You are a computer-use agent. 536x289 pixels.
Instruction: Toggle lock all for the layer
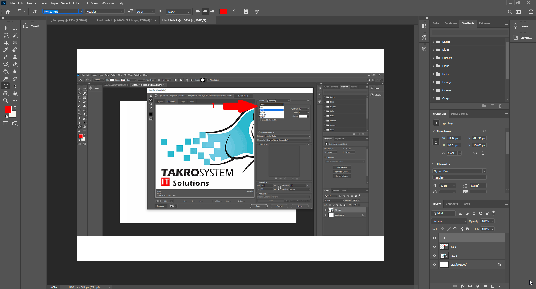[x=467, y=229]
